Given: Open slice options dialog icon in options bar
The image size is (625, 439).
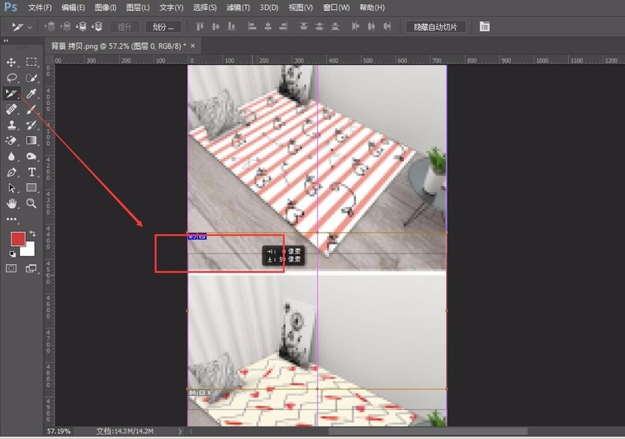Looking at the screenshot, I should tap(485, 26).
